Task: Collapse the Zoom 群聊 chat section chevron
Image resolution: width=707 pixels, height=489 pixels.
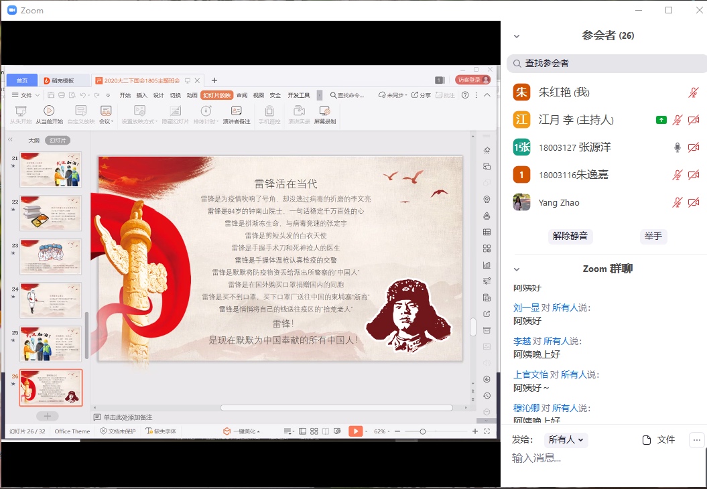Action: (x=517, y=269)
